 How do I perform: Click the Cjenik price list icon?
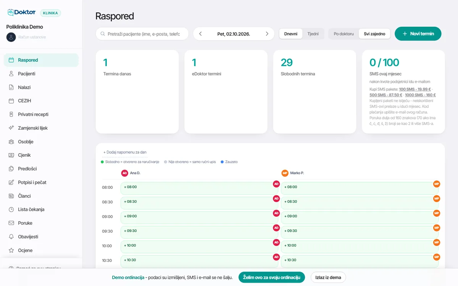click(11, 155)
